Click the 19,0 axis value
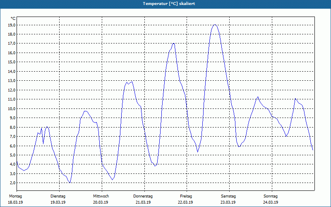This screenshot has width=331, height=207. pos(12,25)
